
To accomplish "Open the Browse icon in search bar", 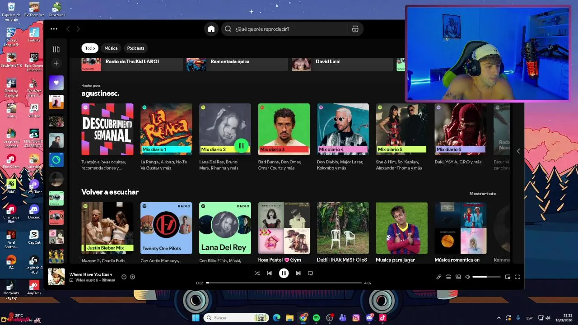I will tap(355, 29).
